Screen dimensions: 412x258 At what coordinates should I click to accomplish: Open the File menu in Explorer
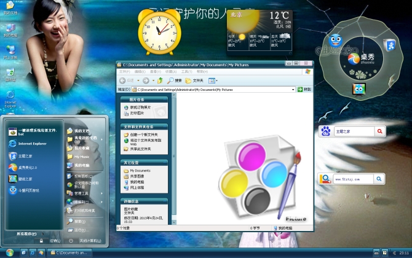pos(124,72)
